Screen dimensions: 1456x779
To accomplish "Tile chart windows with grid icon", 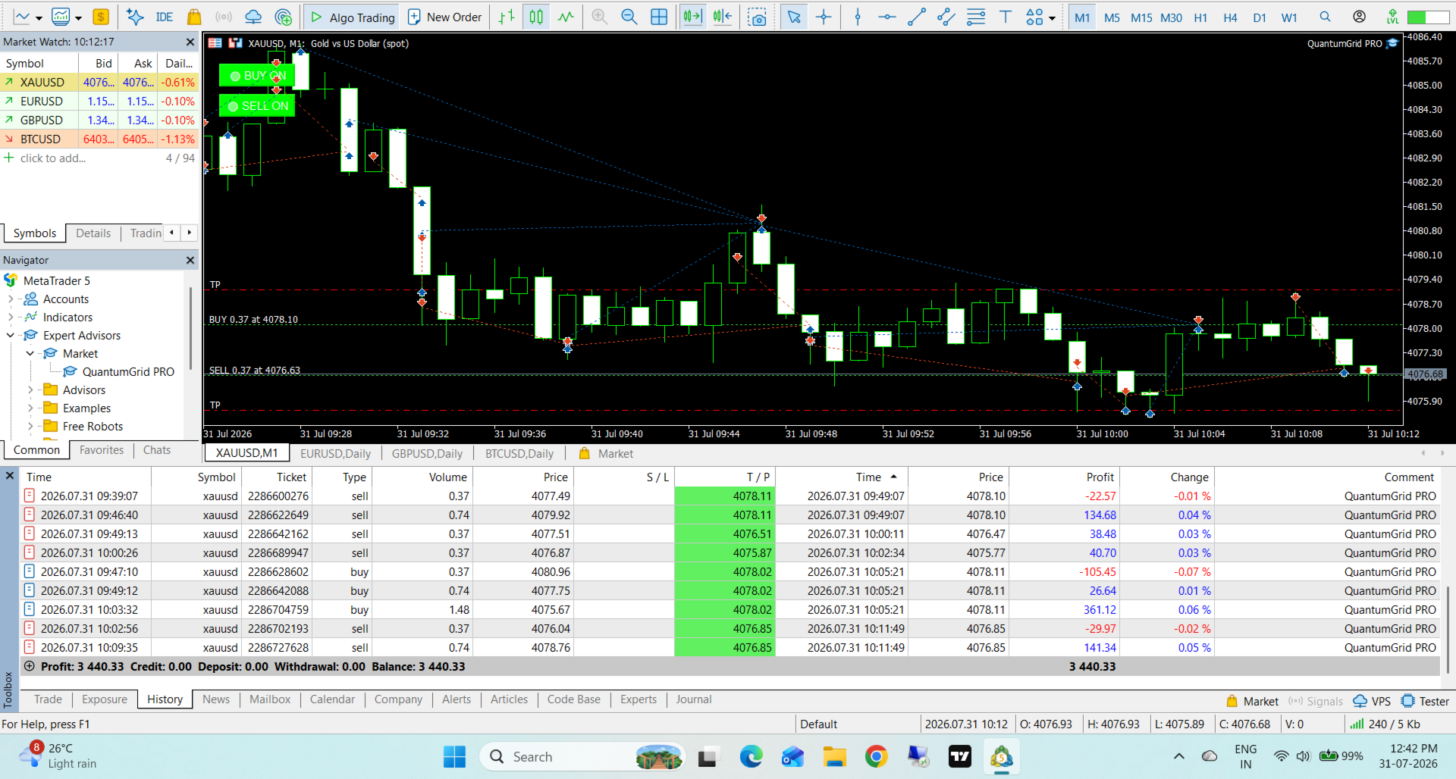I will coord(660,17).
